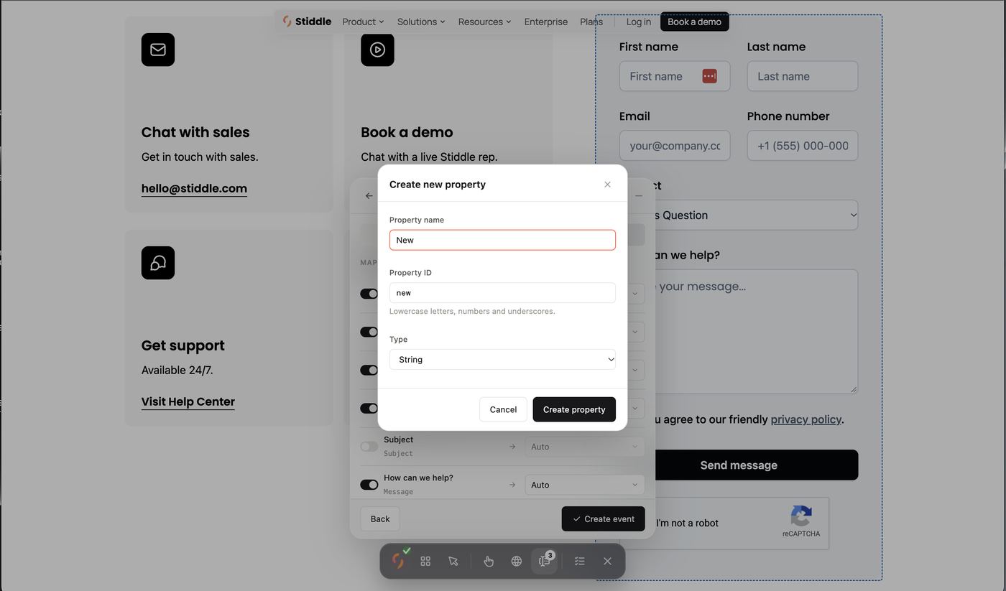The width and height of the screenshot is (1006, 591).
Task: Click the Book a demo nav button
Action: point(694,22)
